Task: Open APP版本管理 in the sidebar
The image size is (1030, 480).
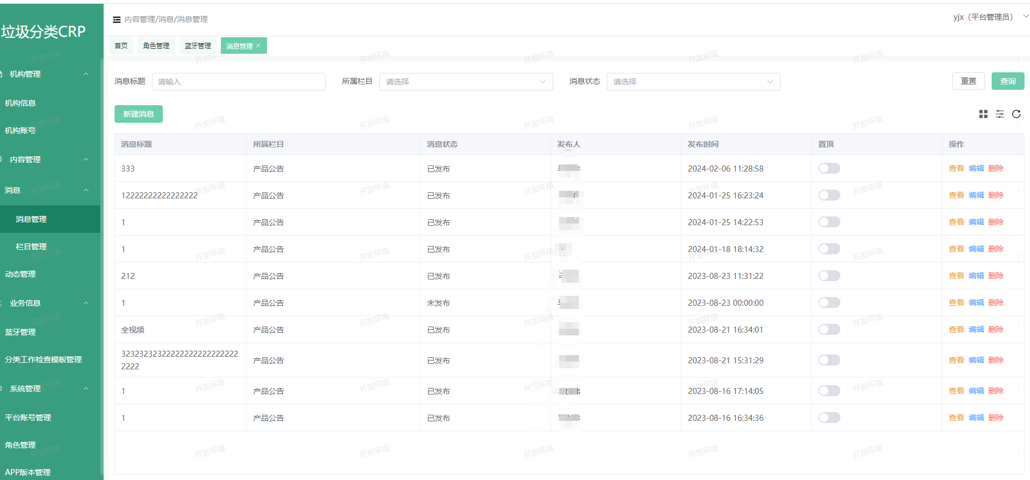Action: coord(27,472)
